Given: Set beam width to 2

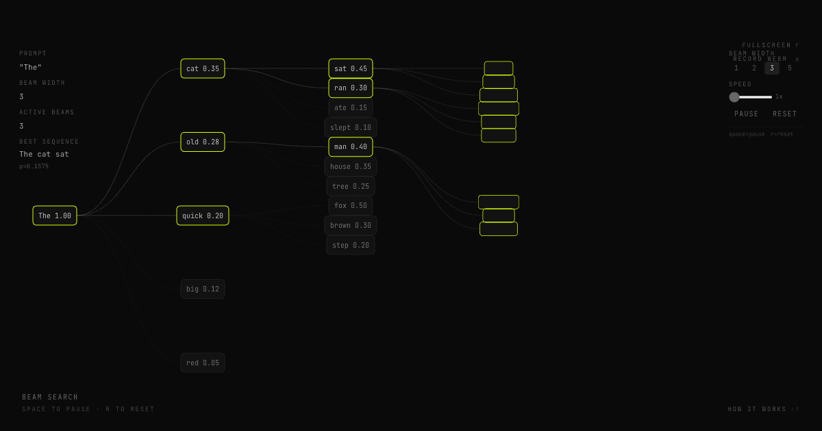Looking at the screenshot, I should pyautogui.click(x=754, y=68).
